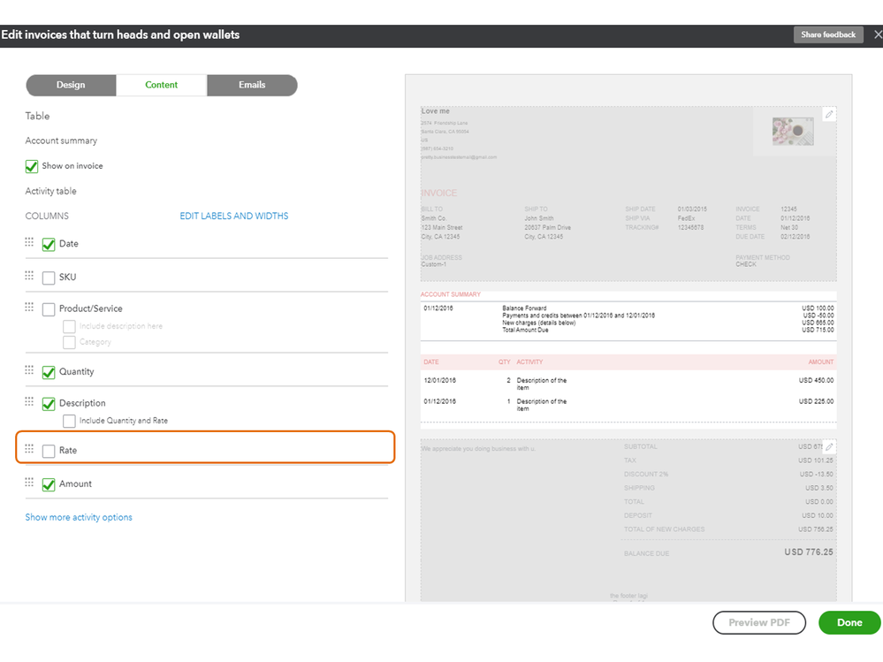This screenshot has width=883, height=662.
Task: Click the pencil edit icon on the invoice footer
Action: (829, 447)
